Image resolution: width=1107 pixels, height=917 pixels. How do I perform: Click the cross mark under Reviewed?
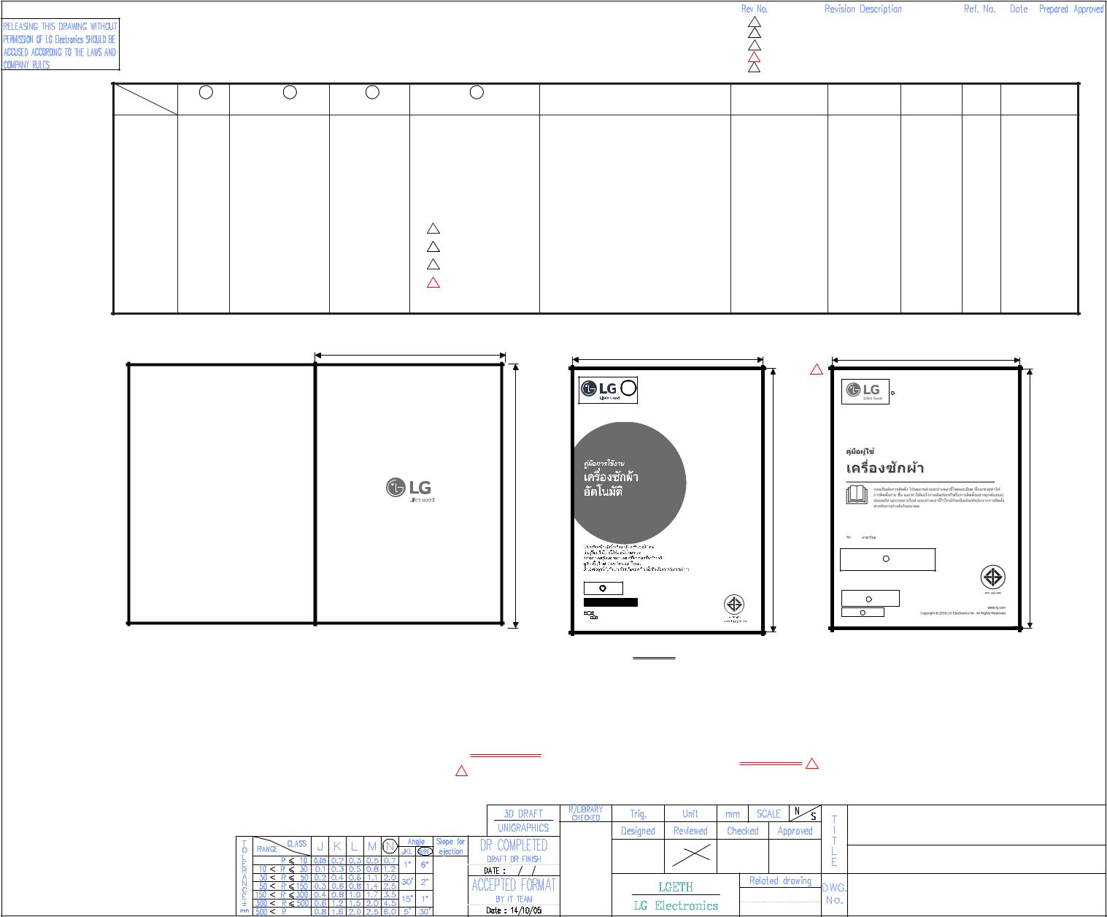coord(691,855)
